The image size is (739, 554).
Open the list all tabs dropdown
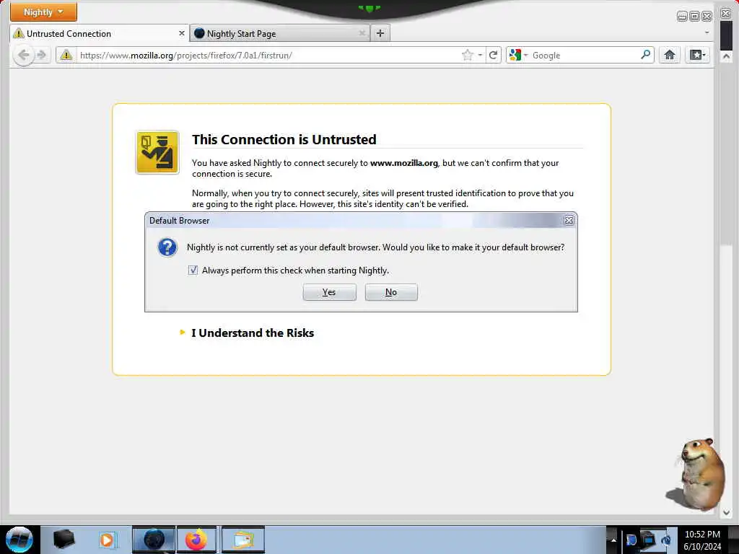point(707,33)
